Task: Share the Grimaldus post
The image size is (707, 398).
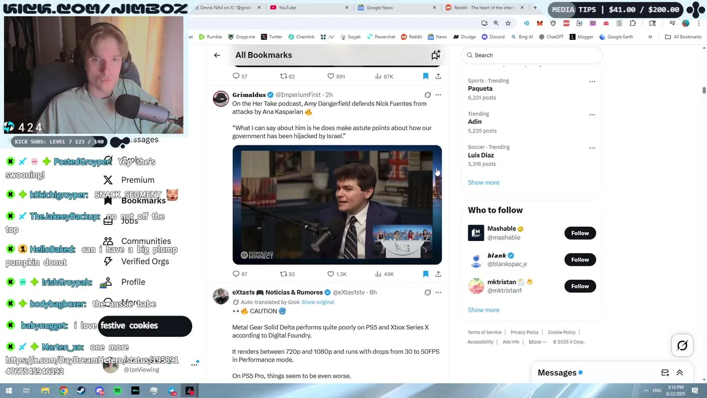Action: point(438,274)
